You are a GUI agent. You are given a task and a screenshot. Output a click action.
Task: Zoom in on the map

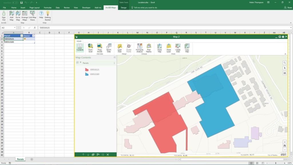pos(285,142)
